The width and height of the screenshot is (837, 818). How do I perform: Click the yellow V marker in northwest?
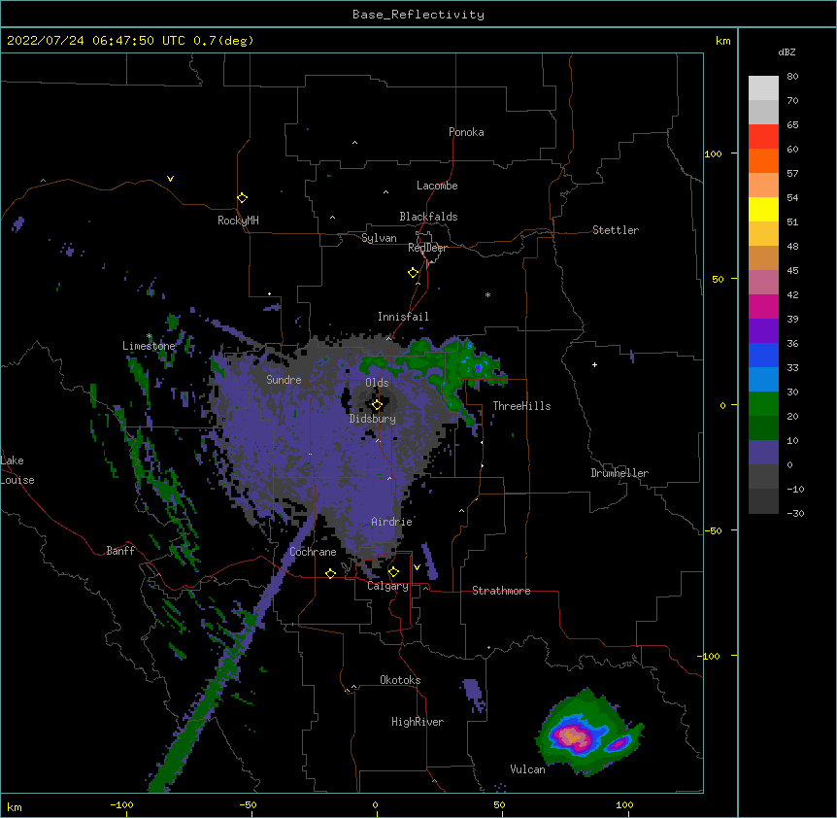170,179
